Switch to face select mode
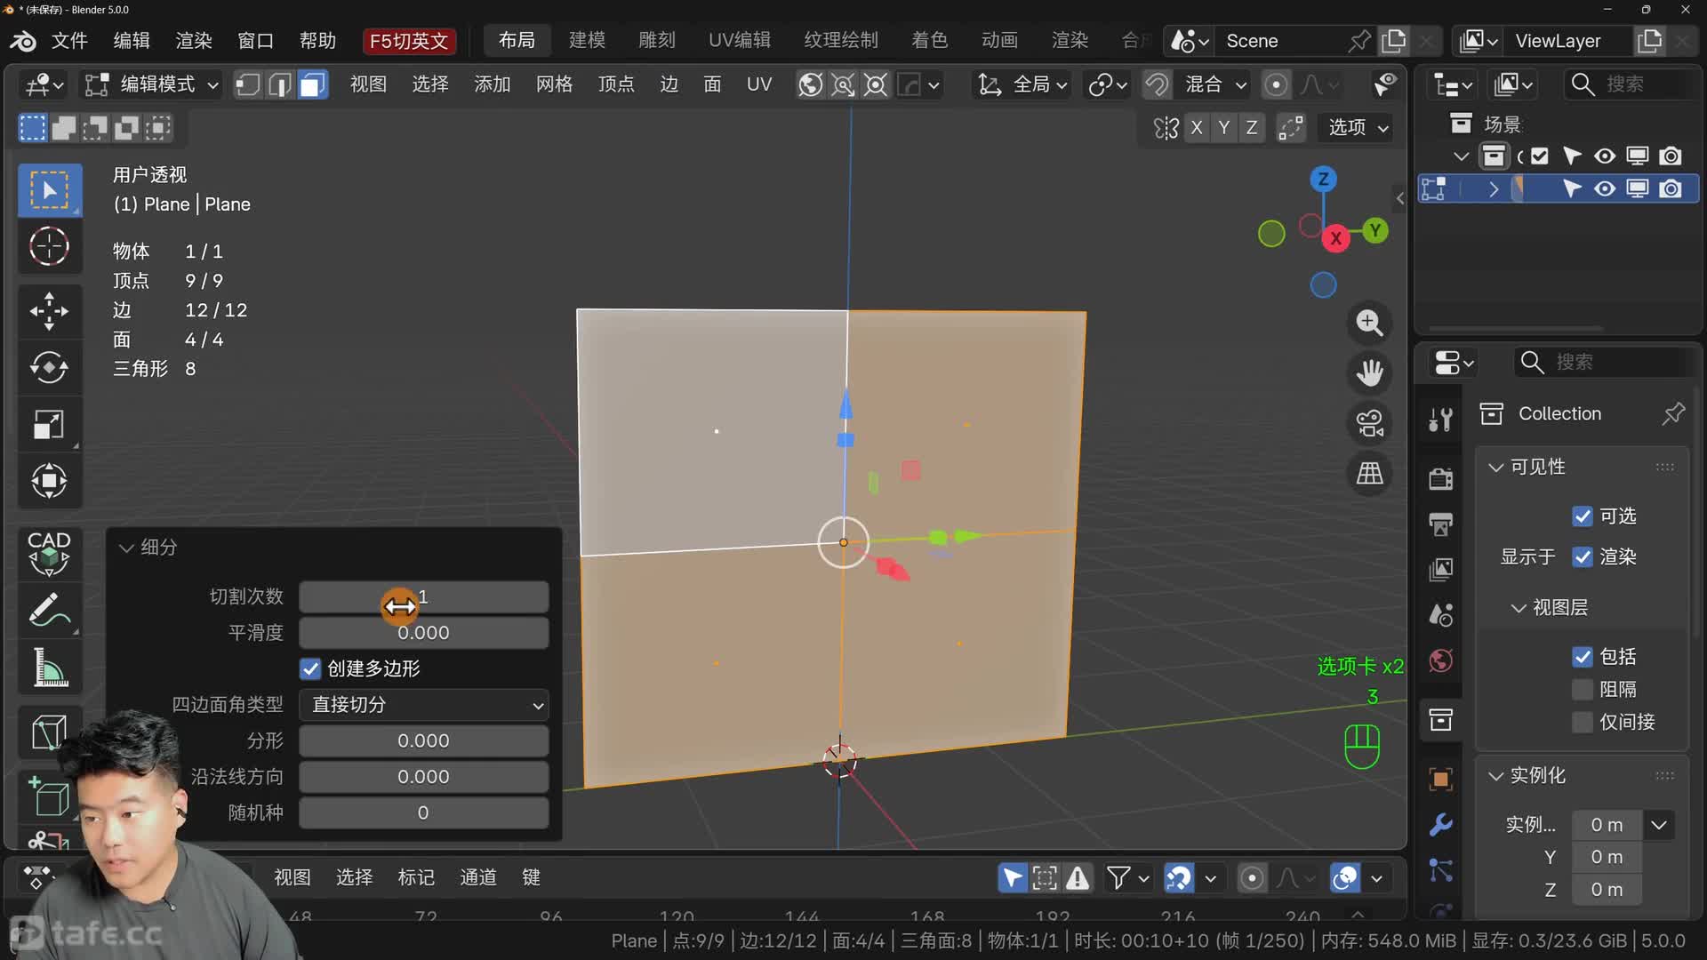This screenshot has width=1707, height=960. point(312,84)
